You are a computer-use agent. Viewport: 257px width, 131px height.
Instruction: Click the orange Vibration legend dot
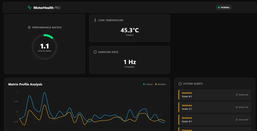pos(156,84)
